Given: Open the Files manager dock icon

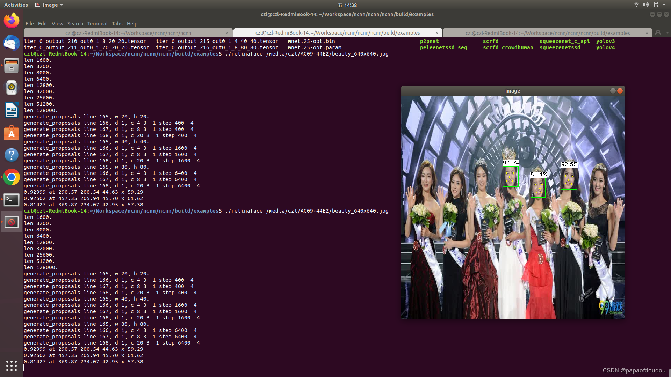Looking at the screenshot, I should point(12,65).
